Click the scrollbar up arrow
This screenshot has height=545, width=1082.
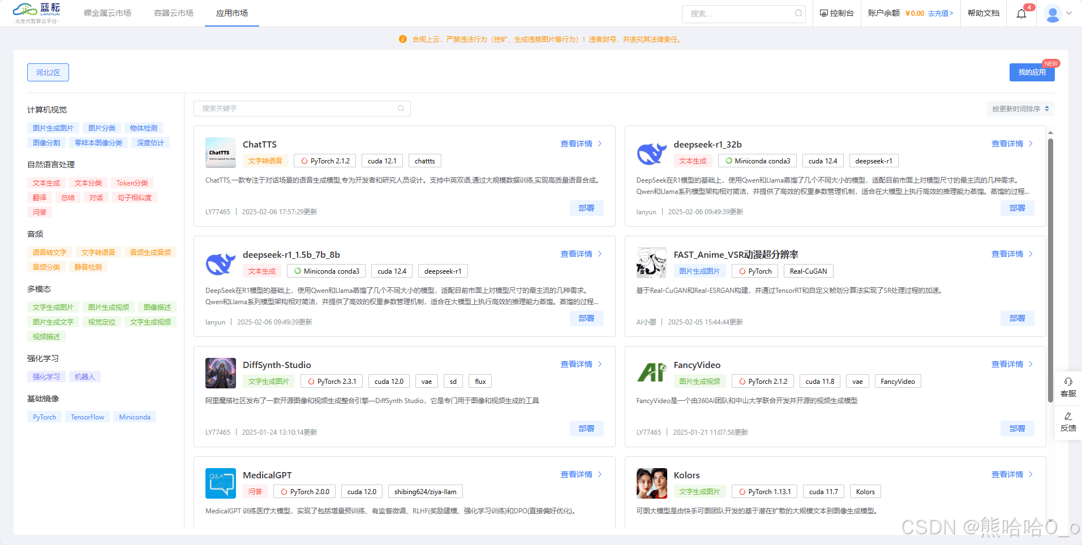(x=1050, y=133)
